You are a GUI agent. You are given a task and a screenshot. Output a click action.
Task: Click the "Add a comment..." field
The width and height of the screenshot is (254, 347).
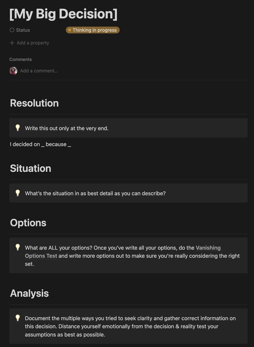pyautogui.click(x=39, y=71)
